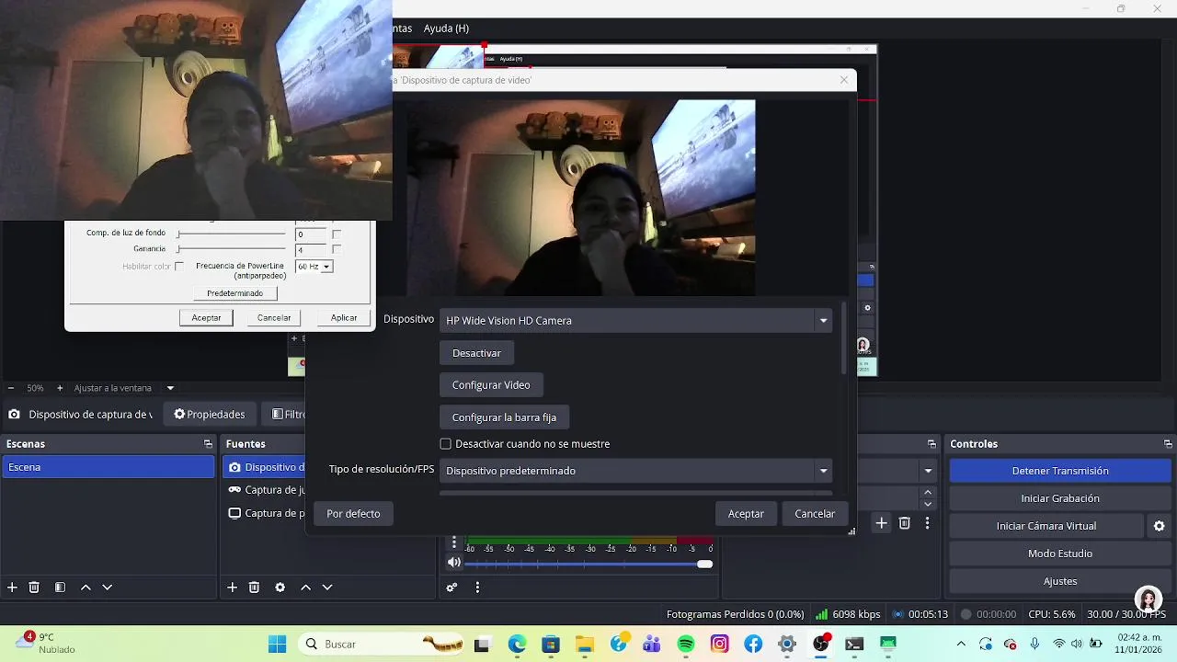Open preview scaling dropdown Ajustar a la ventana
This screenshot has width=1177, height=662.
170,388
